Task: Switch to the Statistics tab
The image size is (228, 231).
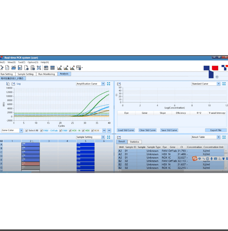Action: coord(134,142)
